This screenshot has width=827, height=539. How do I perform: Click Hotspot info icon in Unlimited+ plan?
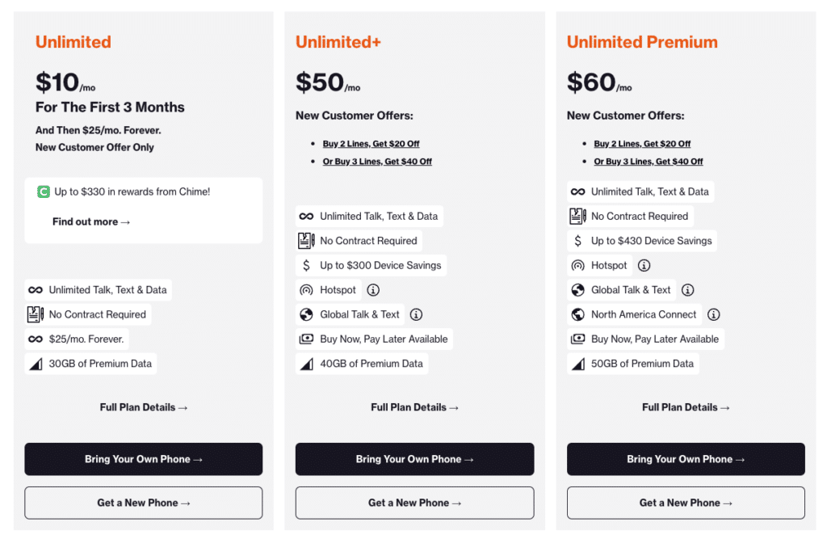373,290
